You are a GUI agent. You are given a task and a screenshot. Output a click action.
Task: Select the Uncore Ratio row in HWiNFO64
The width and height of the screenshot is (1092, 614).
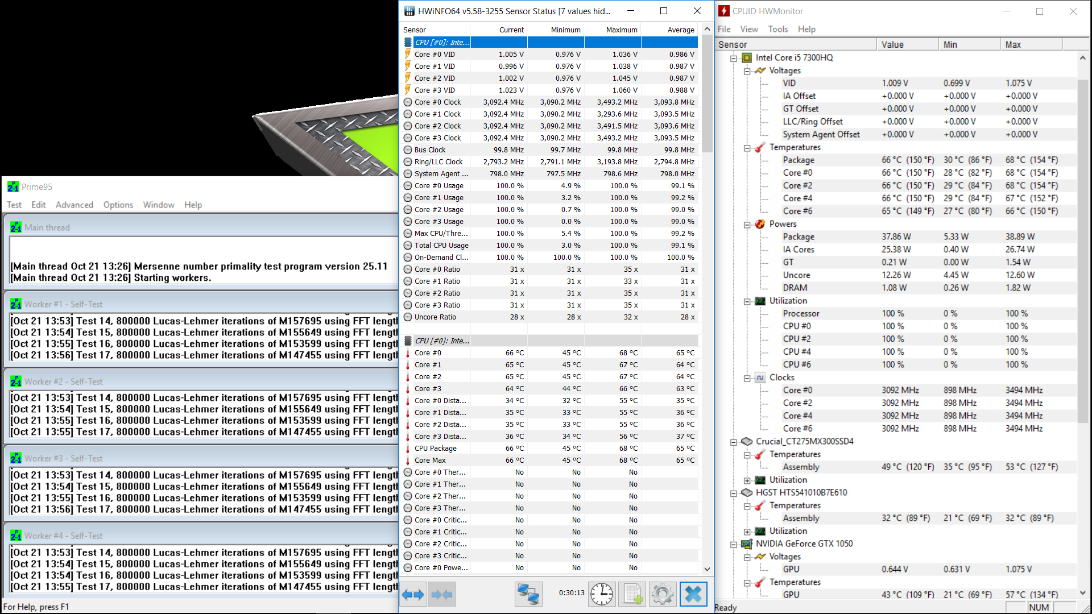[x=550, y=317]
